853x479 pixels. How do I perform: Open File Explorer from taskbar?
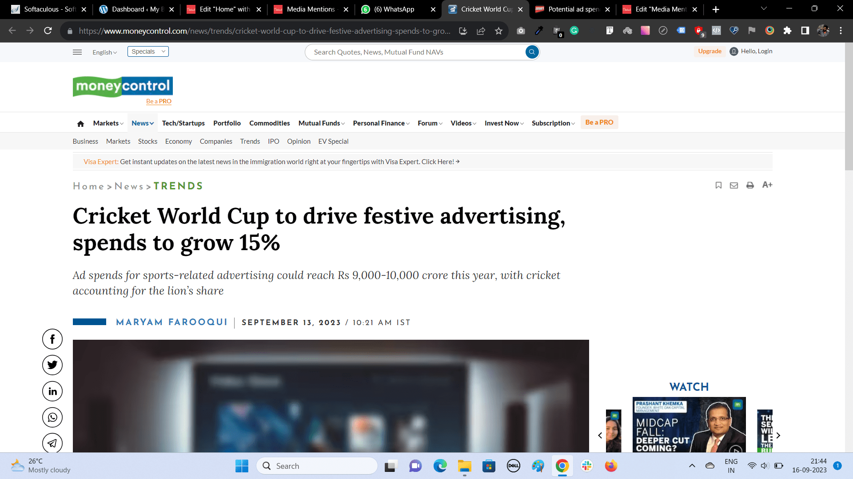tap(465, 466)
